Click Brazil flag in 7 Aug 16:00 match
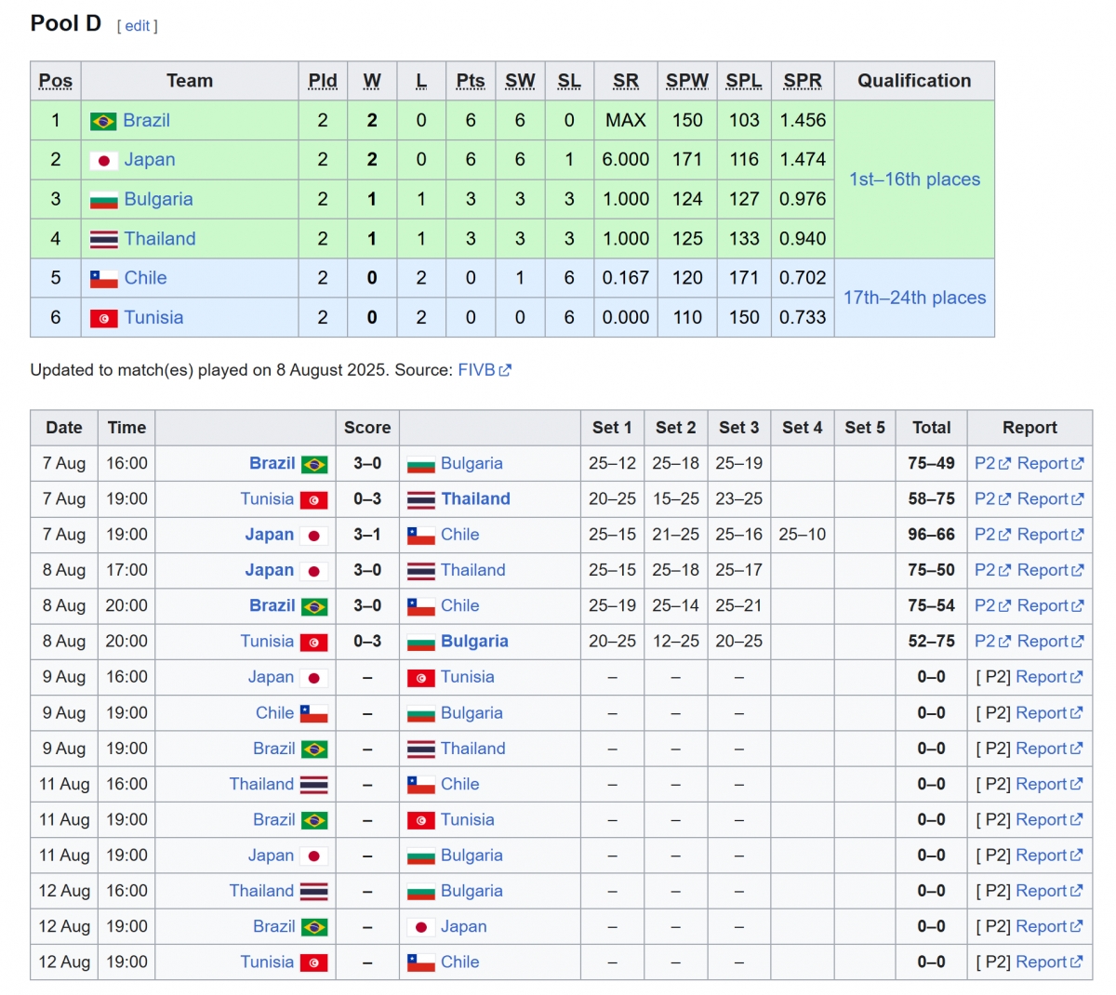 [x=314, y=464]
